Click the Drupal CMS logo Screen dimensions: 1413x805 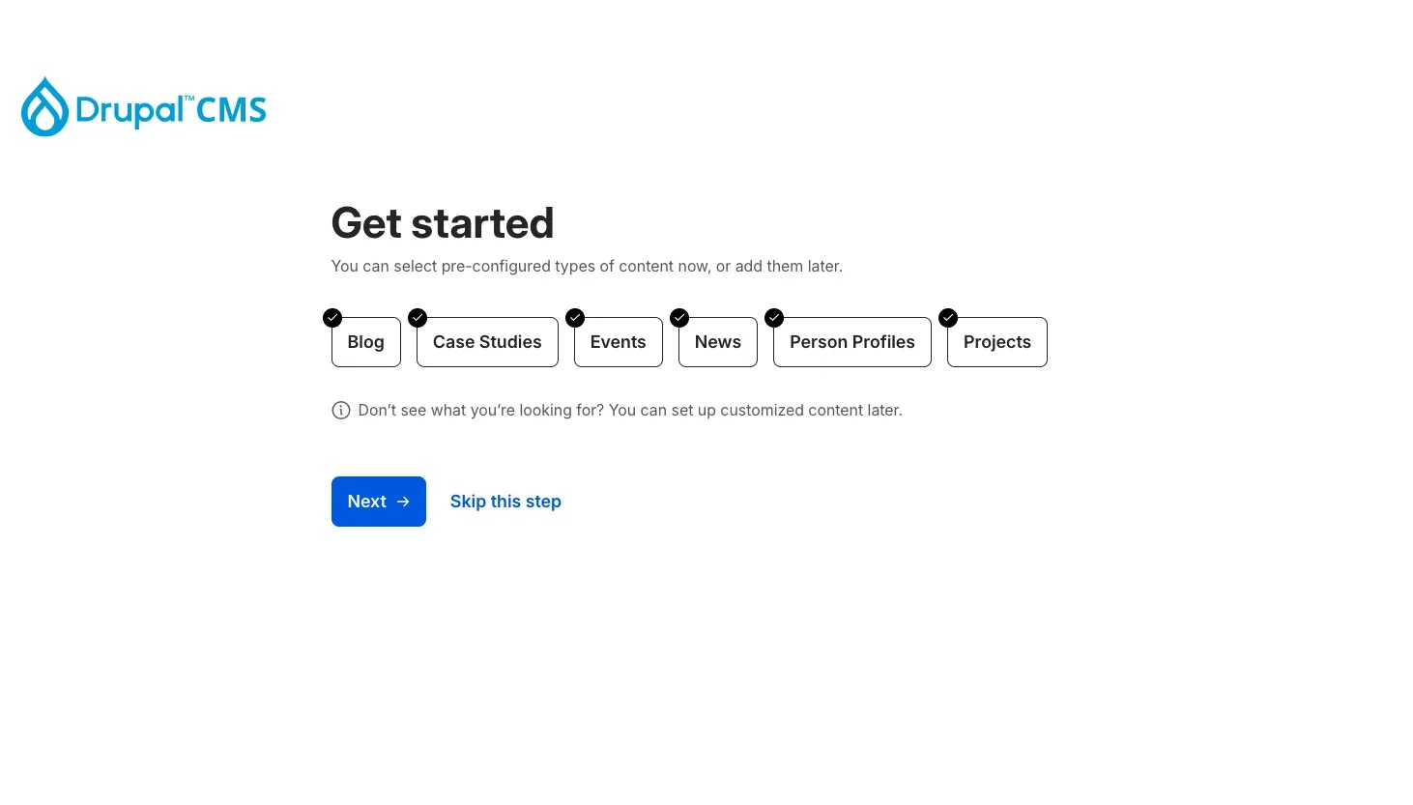143,106
